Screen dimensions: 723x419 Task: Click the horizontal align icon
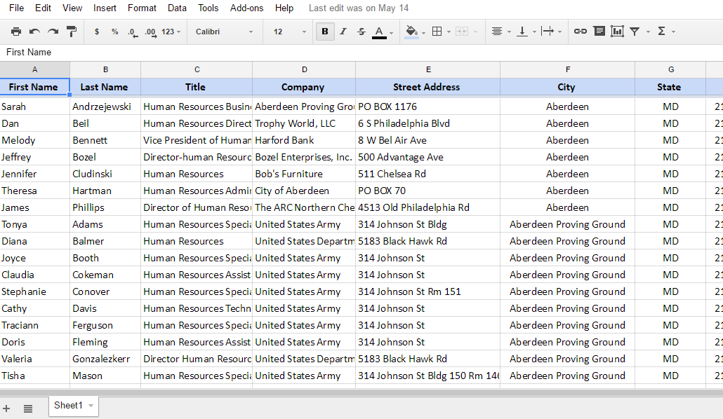coord(496,32)
